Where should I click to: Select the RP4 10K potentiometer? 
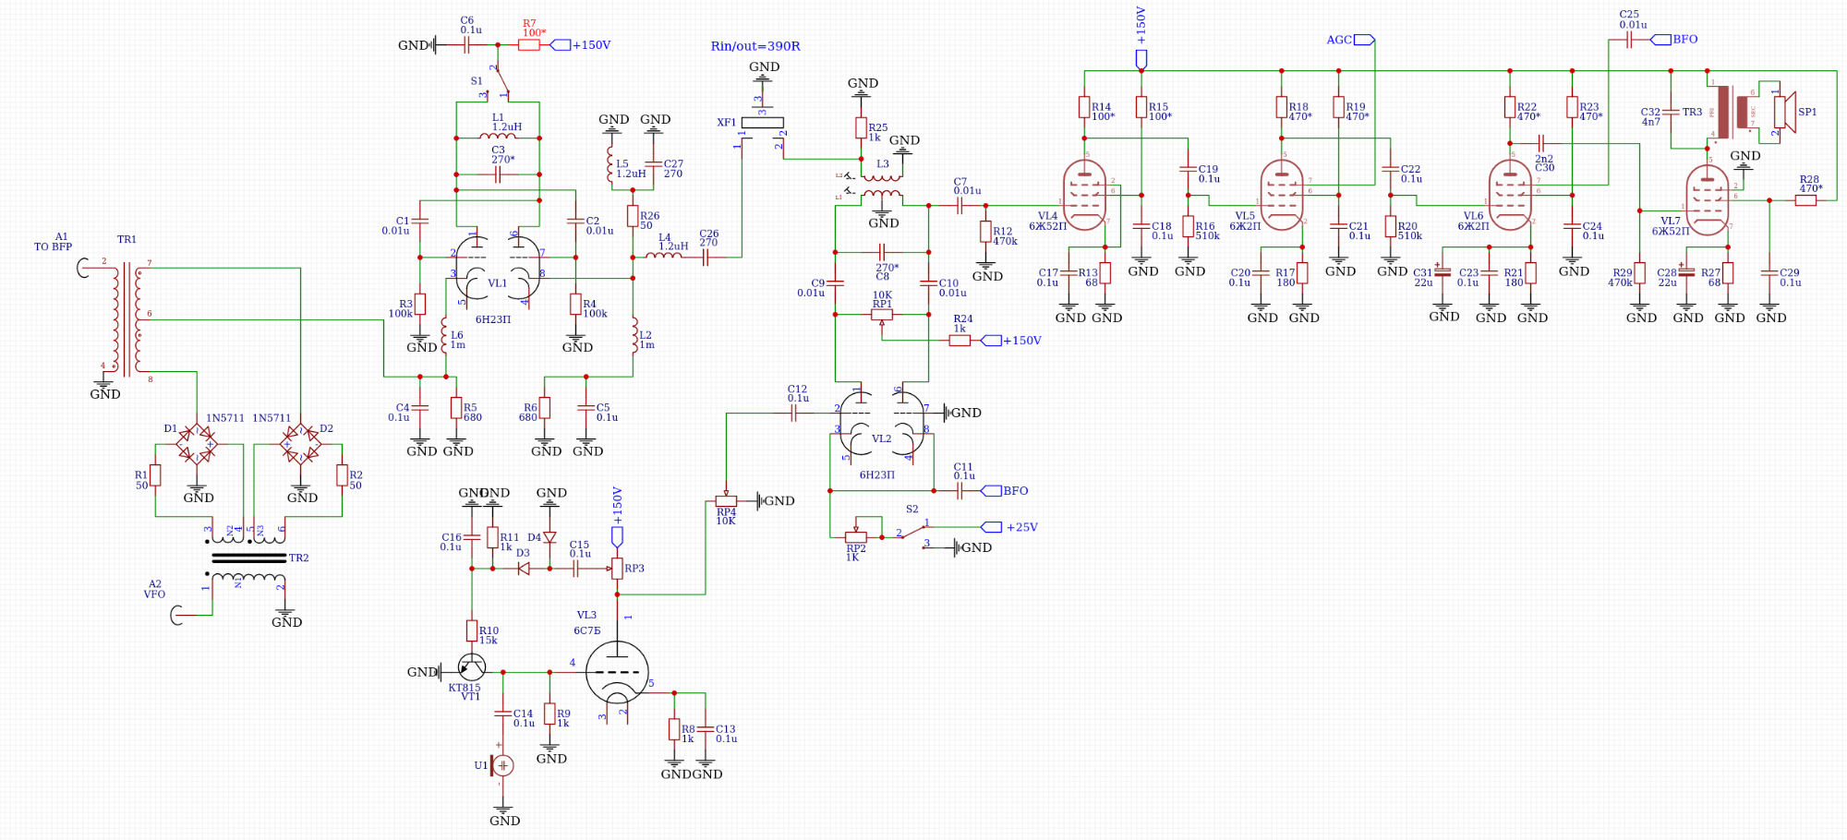(727, 501)
